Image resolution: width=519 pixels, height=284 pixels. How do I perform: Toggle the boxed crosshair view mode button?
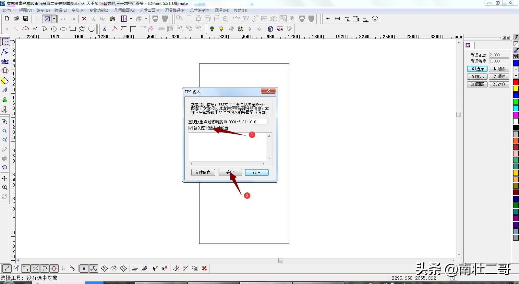(x=47, y=19)
